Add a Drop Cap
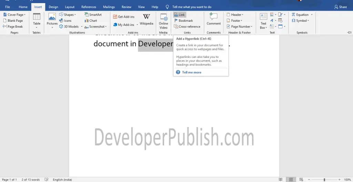 click(273, 26)
